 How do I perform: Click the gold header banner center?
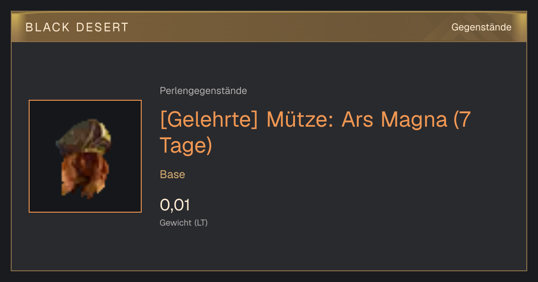point(269,27)
